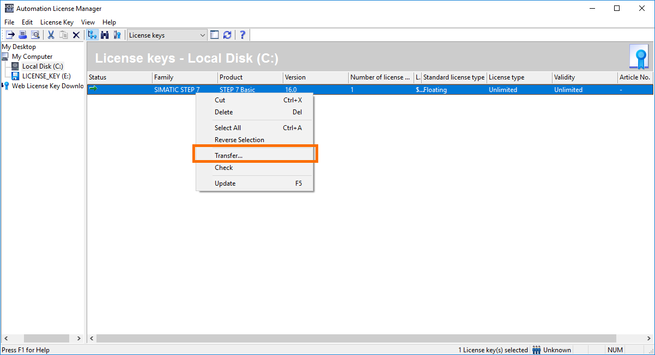655x355 pixels.
Task: Open the File menu
Action: [x=9, y=22]
